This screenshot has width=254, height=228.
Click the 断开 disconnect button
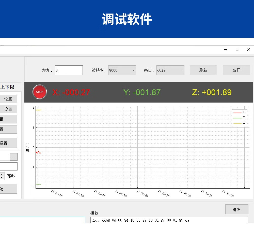[x=236, y=70]
